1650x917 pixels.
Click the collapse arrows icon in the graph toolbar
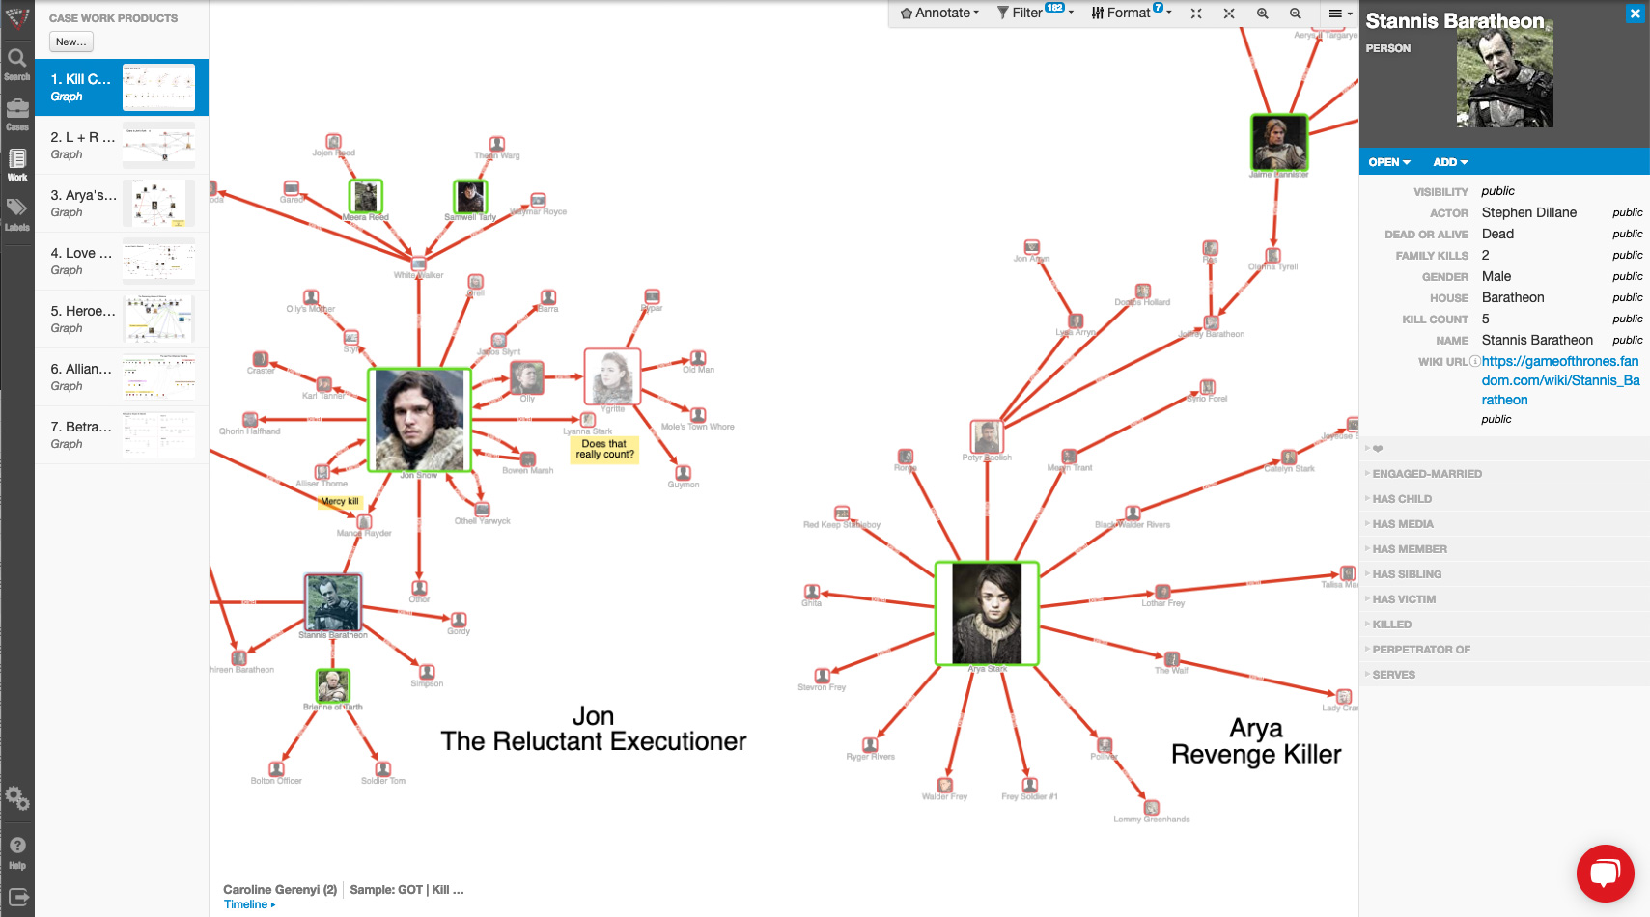tap(1229, 14)
